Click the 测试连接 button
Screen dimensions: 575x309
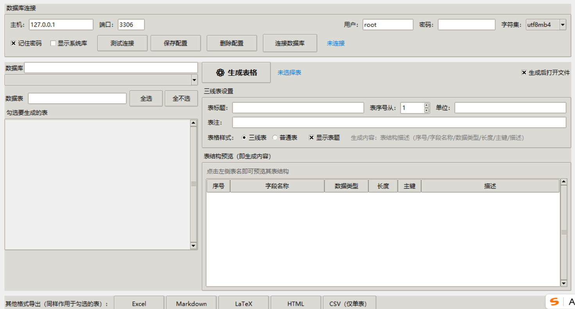122,43
